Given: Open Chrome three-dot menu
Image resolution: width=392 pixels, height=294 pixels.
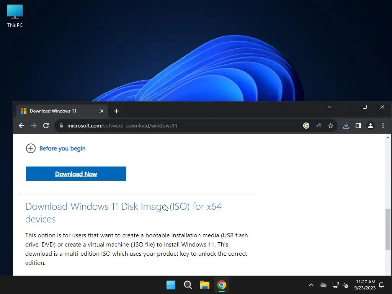Looking at the screenshot, I should pyautogui.click(x=383, y=126).
